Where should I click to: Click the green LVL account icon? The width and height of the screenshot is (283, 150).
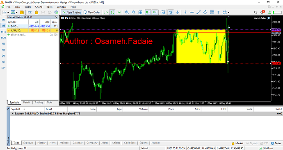(269, 12)
